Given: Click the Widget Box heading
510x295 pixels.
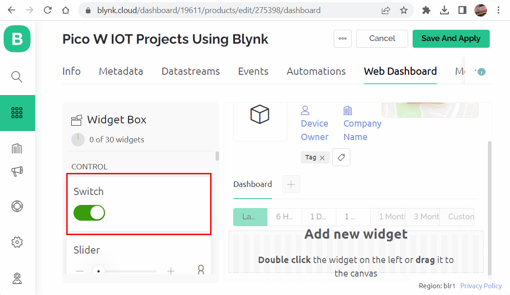Looking at the screenshot, I should click(x=117, y=120).
